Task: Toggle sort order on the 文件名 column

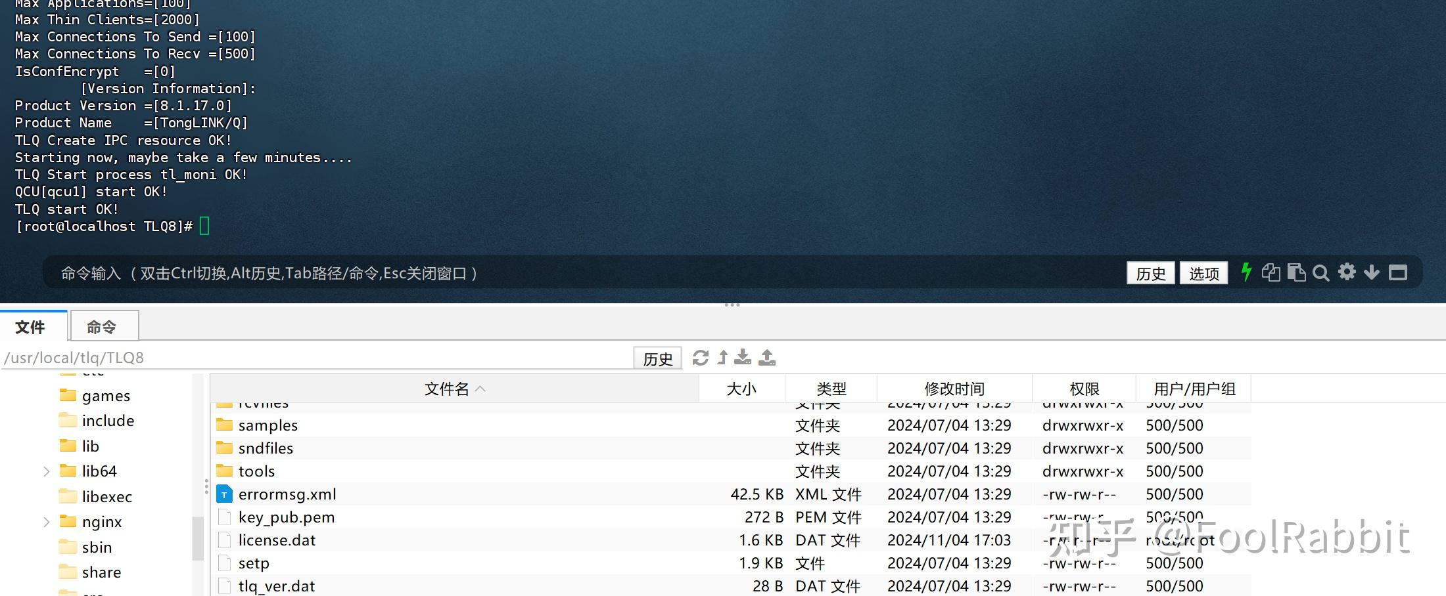Action: click(x=453, y=388)
